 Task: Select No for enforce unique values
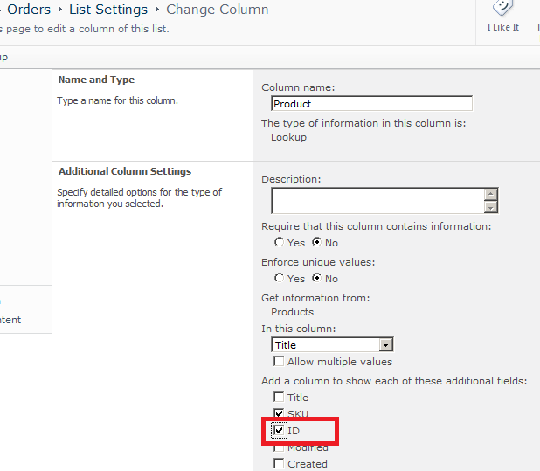316,278
